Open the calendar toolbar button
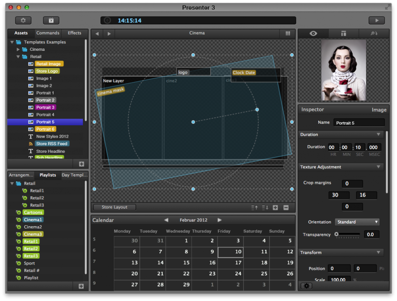The image size is (397, 301). point(51,21)
